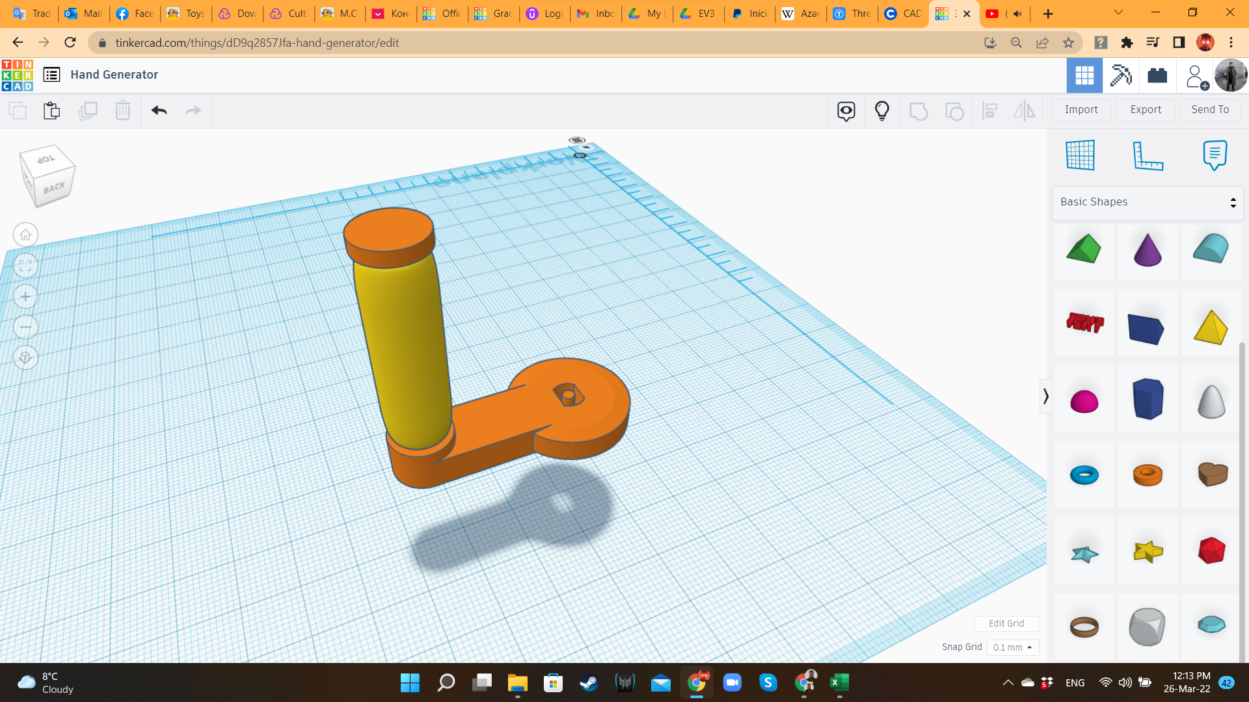Image resolution: width=1249 pixels, height=702 pixels.
Task: Click the Bricks view icon
Action: coord(1159,75)
